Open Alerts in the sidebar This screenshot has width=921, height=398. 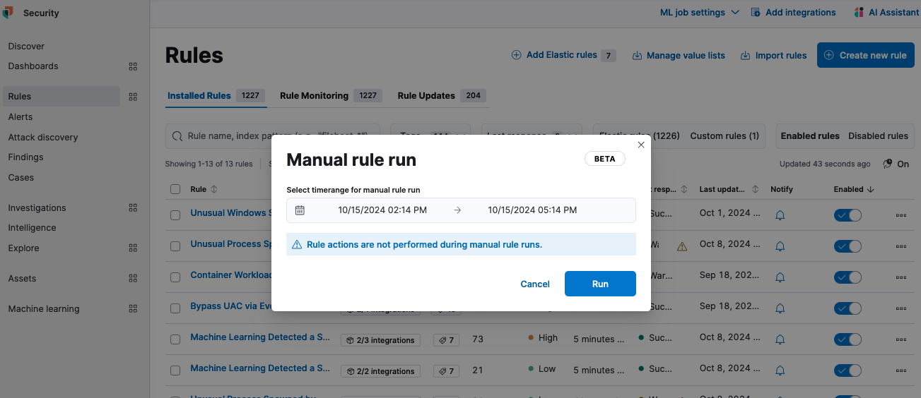[20, 117]
